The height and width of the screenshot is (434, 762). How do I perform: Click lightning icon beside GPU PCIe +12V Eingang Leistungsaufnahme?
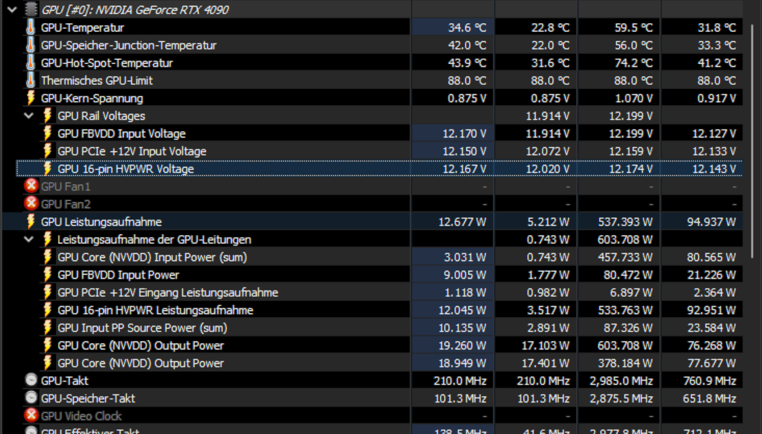click(48, 293)
